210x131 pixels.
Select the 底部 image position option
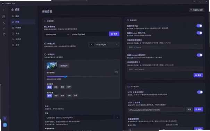pos(62,96)
